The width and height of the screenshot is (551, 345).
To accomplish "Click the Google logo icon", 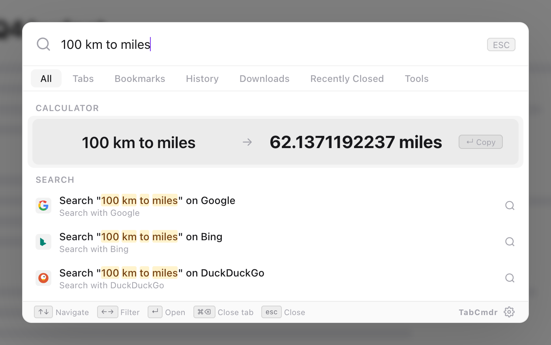I will click(x=43, y=206).
